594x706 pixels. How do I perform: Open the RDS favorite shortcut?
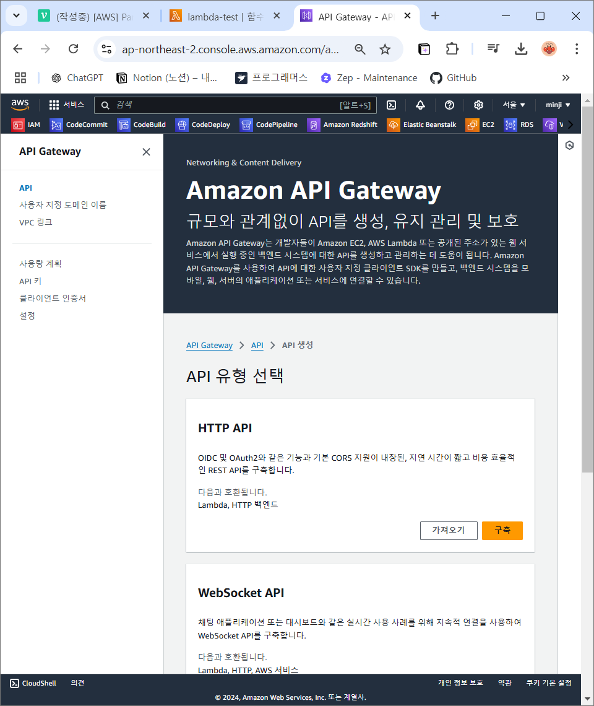pyautogui.click(x=519, y=124)
